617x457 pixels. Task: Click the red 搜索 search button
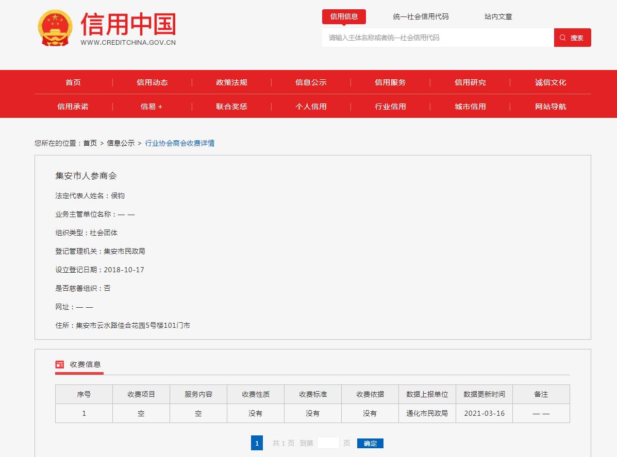point(572,38)
